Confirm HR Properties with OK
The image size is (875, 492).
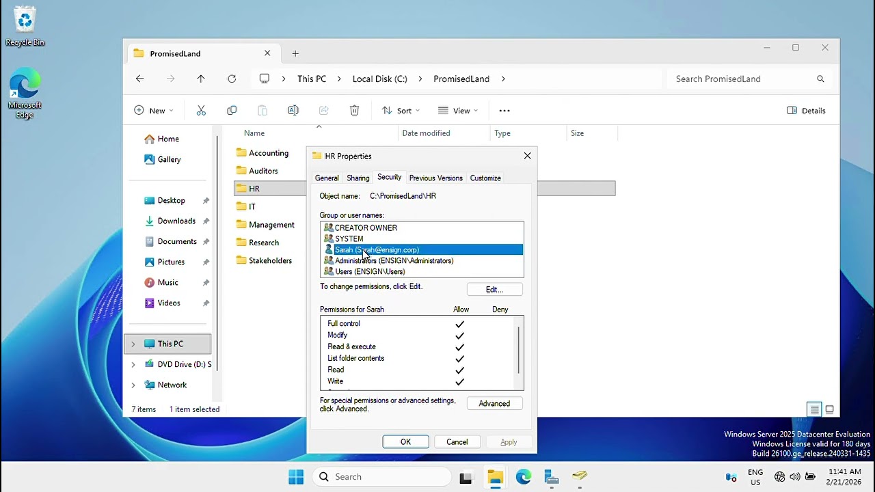(x=406, y=442)
